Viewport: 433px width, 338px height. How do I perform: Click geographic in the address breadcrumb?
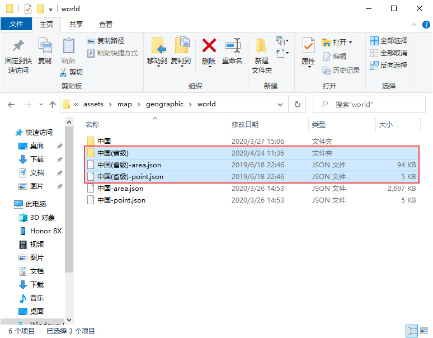[x=164, y=104]
